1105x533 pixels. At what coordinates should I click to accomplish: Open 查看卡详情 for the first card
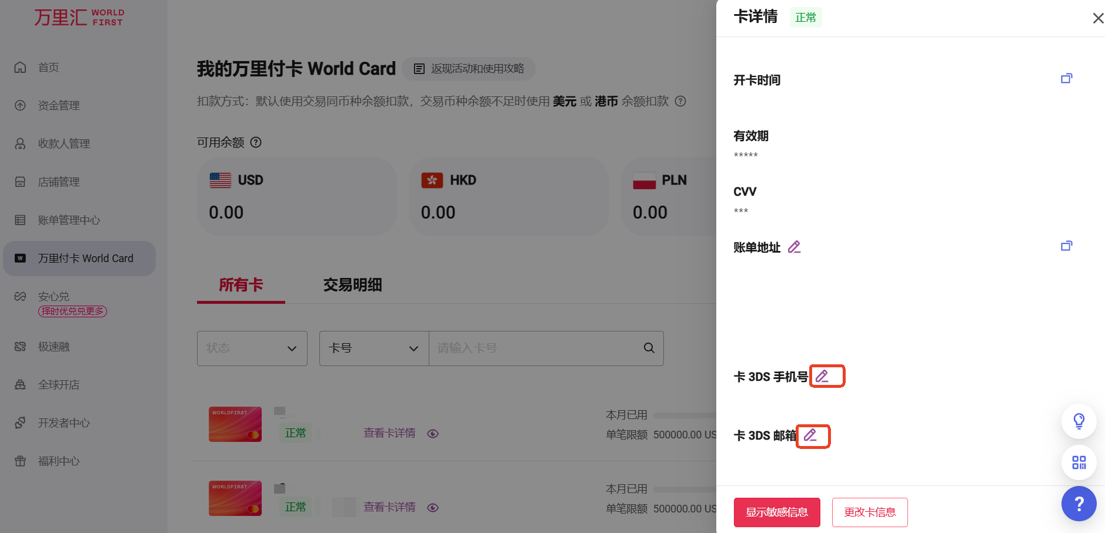pos(389,433)
